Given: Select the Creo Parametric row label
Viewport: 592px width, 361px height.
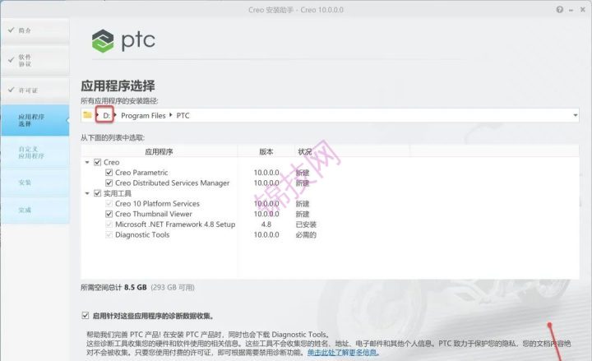Looking at the screenshot, I should pyautogui.click(x=141, y=173).
